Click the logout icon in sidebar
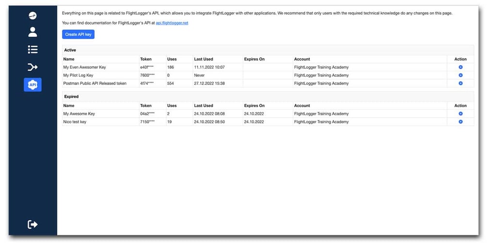 click(x=32, y=224)
